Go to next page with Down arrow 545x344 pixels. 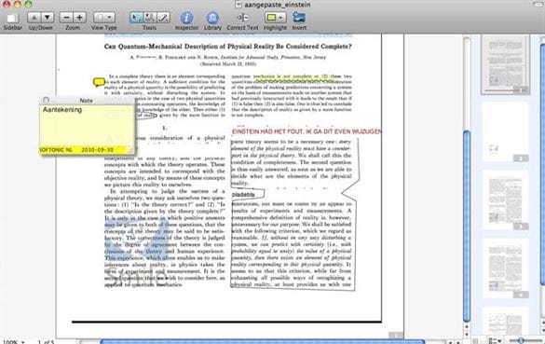[x=48, y=18]
